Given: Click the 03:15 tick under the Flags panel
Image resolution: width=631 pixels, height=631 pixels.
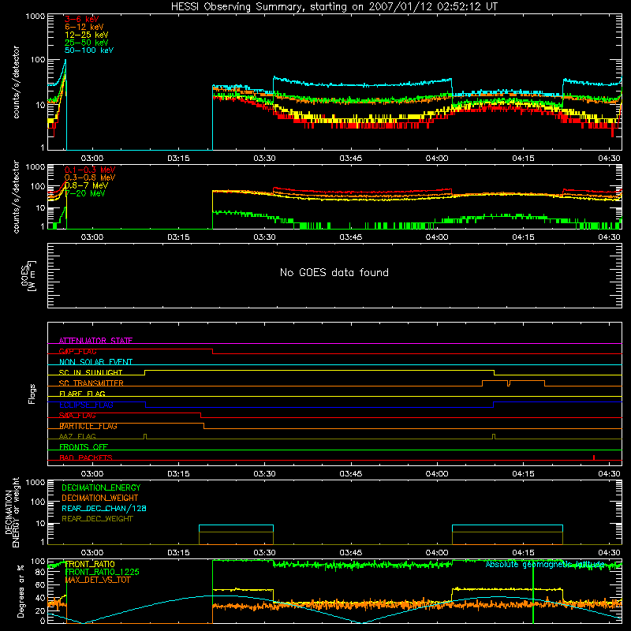Looking at the screenshot, I should coord(178,474).
